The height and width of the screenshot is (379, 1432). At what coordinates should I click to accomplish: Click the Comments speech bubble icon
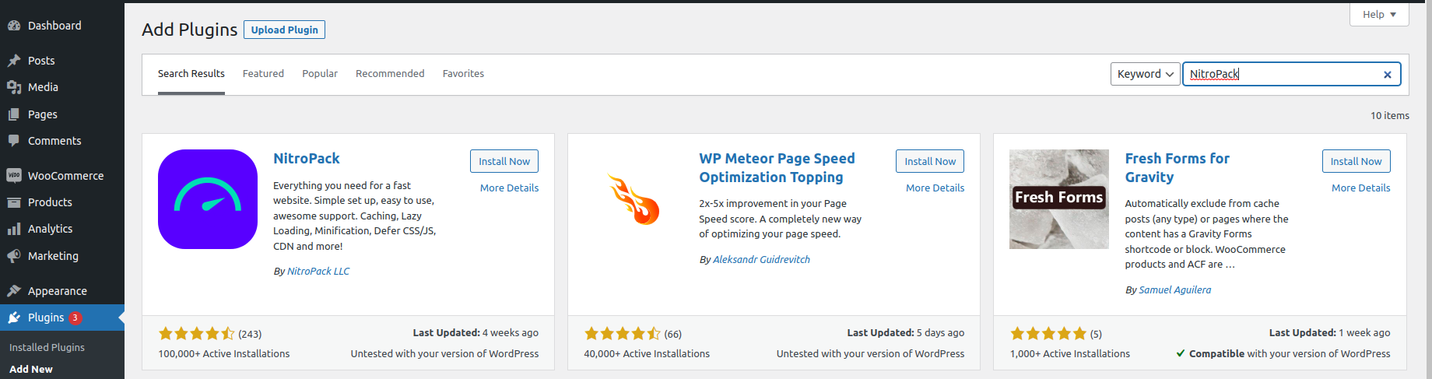click(14, 141)
